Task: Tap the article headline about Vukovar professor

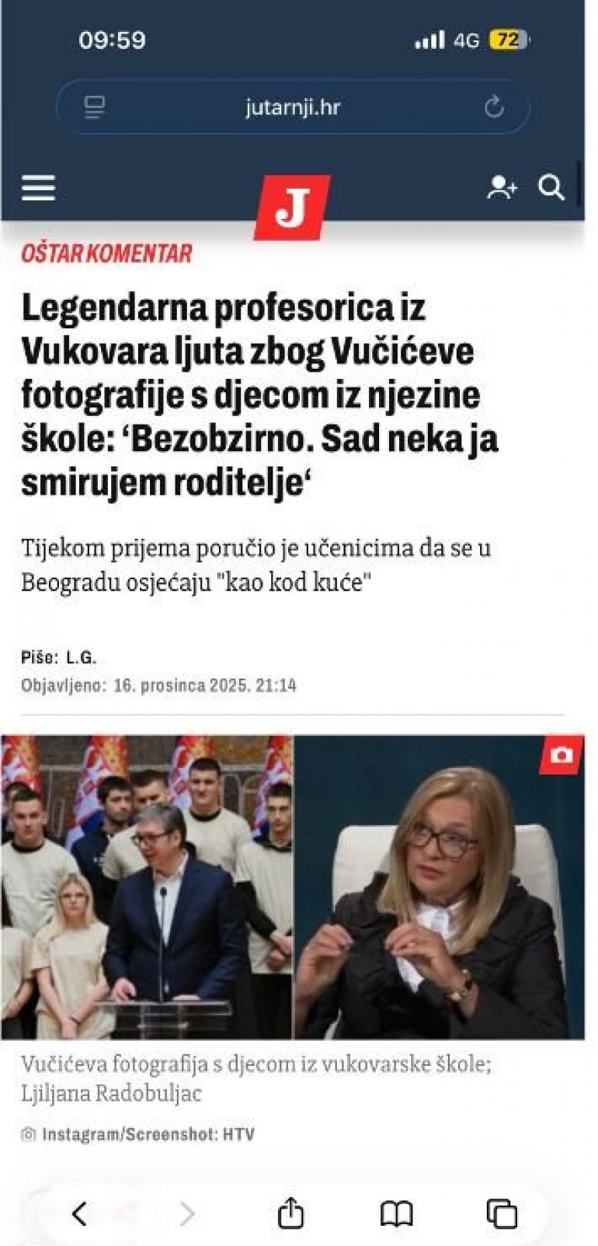Action: (259, 395)
